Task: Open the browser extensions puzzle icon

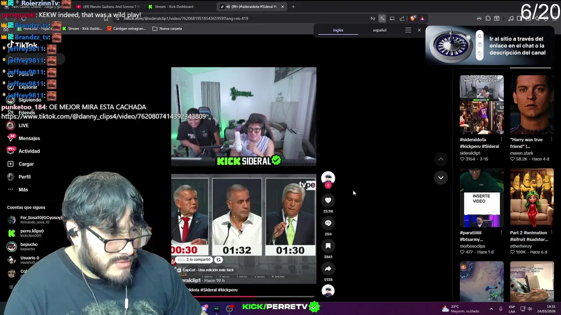Action: (488, 18)
